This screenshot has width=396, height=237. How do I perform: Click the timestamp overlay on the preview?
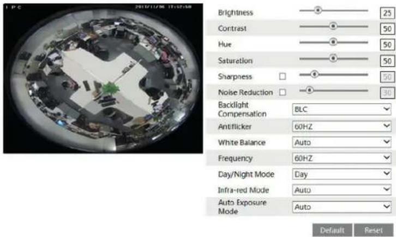[164, 7]
